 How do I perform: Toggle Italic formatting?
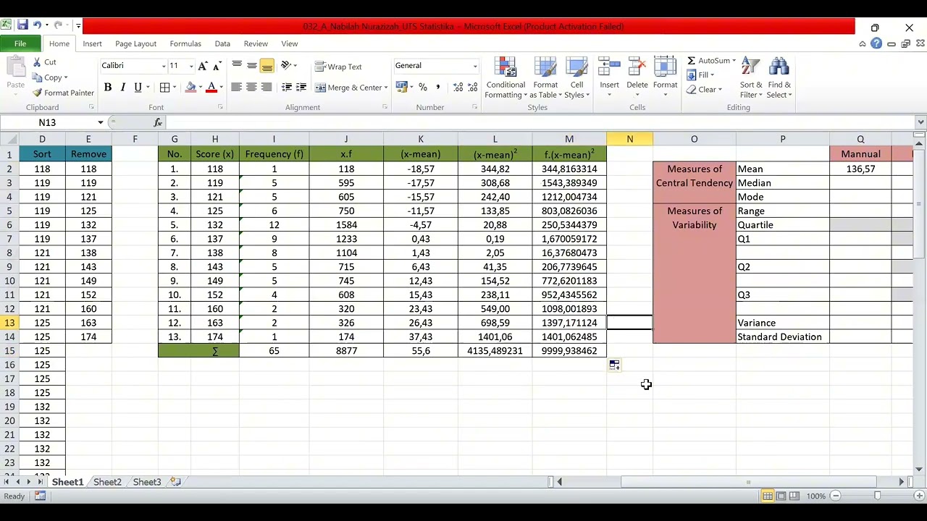122,88
